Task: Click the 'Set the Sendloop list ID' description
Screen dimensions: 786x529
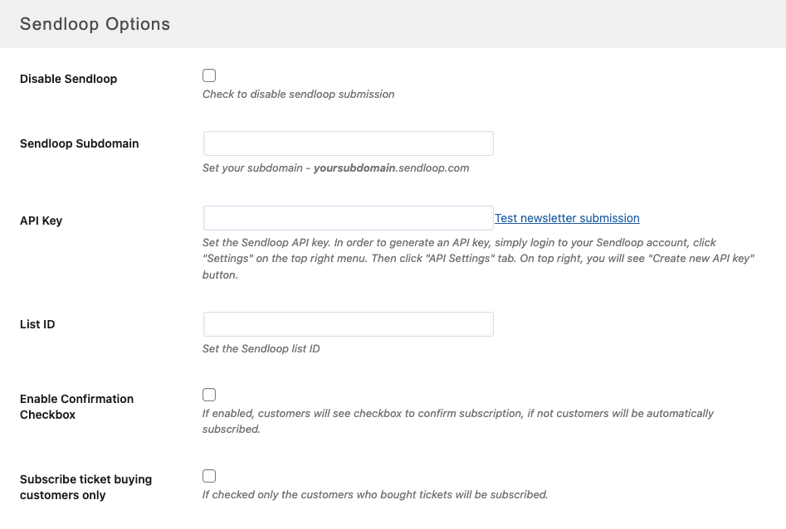Action: 261,348
